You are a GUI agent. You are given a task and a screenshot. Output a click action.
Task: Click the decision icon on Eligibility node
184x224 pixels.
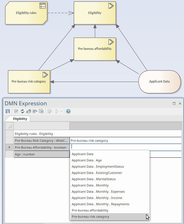(111, 6)
